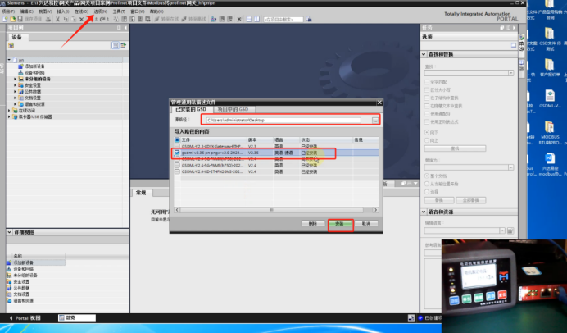
Task: Open the 项目 (Project) menu
Action: 8,11
